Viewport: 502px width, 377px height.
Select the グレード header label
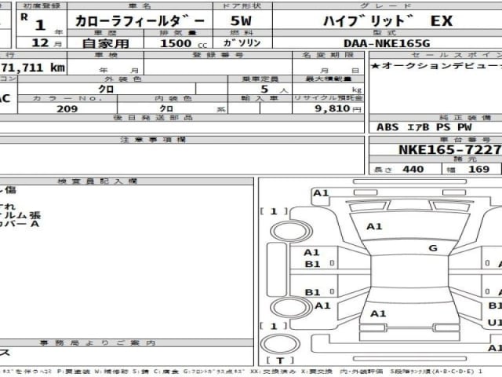tap(386, 5)
